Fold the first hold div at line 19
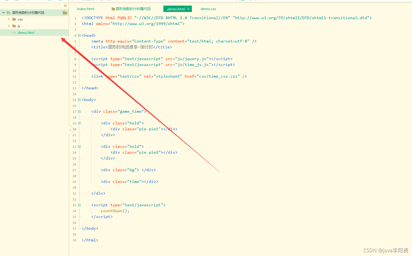412x256 pixels. pos(79,123)
